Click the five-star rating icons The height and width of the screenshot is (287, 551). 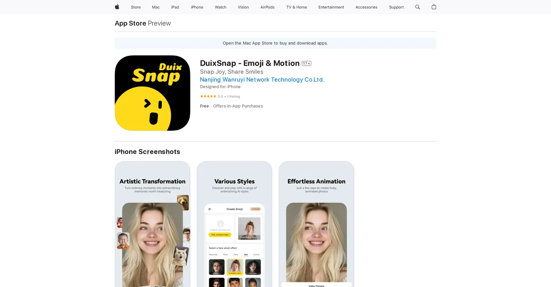click(x=208, y=96)
